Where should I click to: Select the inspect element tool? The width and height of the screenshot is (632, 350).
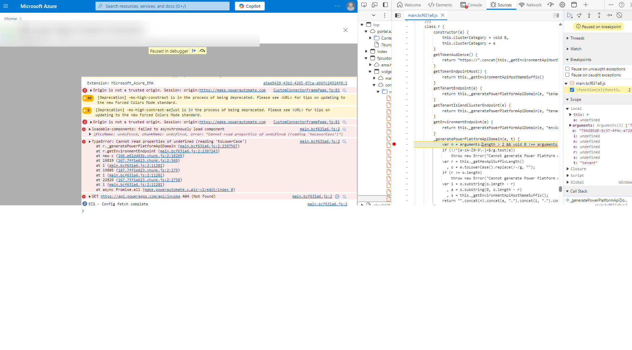[x=364, y=5]
